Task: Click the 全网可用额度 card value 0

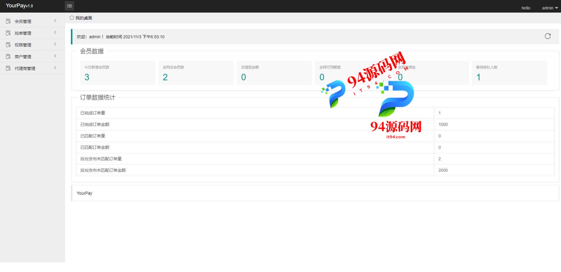Action: coord(322,77)
